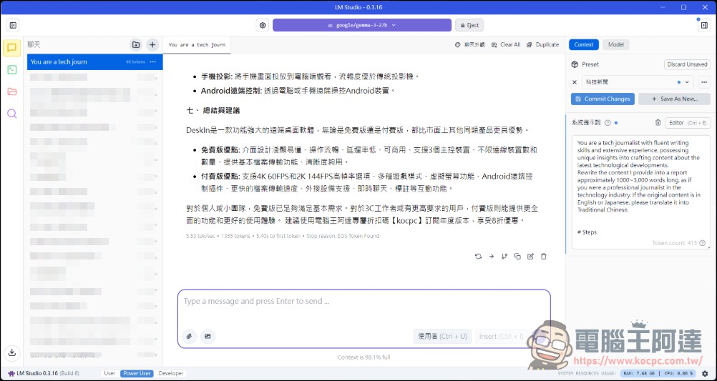Click Discard Unsaved preset changes
Image resolution: width=717 pixels, height=381 pixels.
pyautogui.click(x=687, y=64)
